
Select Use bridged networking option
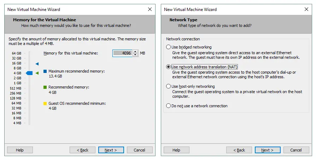click(168, 47)
